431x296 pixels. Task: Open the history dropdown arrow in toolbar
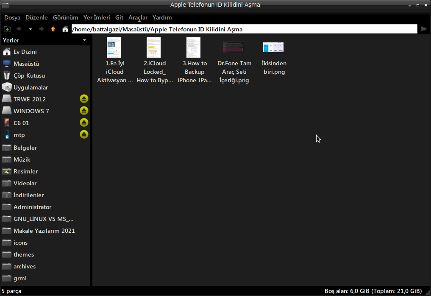click(x=30, y=29)
